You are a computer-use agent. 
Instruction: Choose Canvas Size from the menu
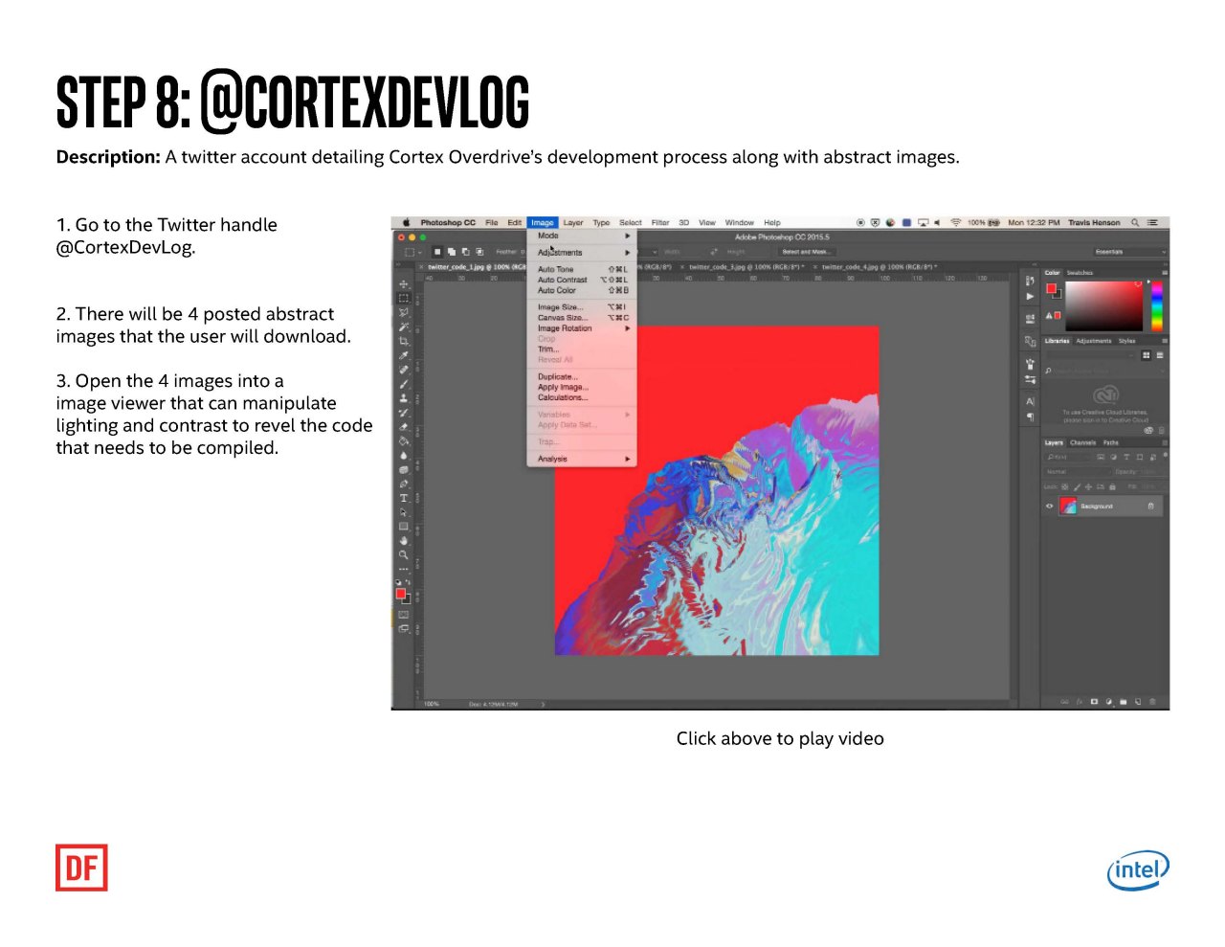[x=582, y=318]
